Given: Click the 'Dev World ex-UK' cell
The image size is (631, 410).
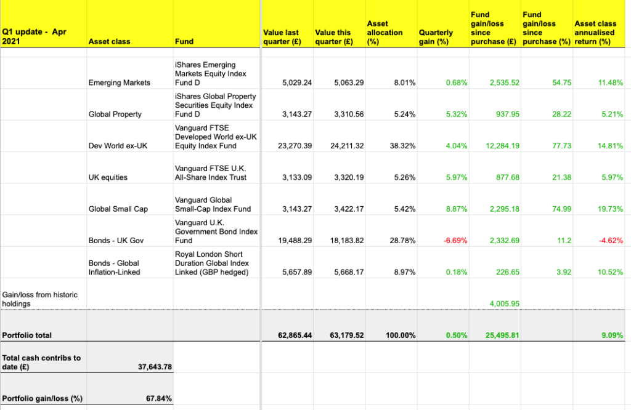Looking at the screenshot, I should pyautogui.click(x=130, y=136).
